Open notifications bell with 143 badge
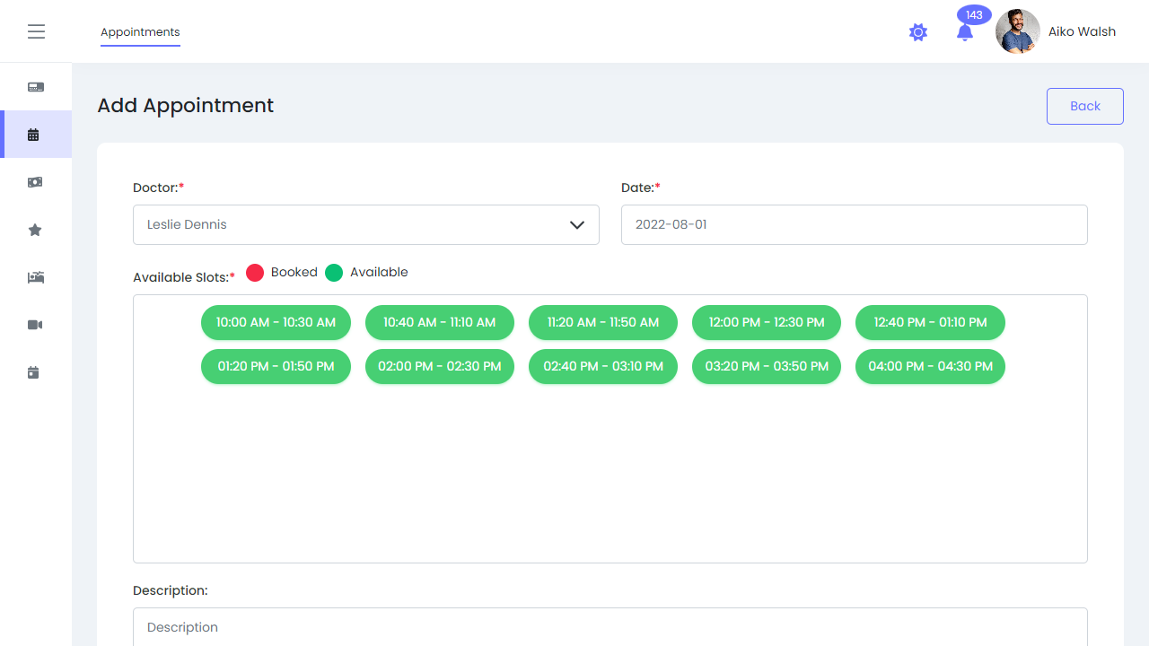The image size is (1149, 646). coord(965,33)
